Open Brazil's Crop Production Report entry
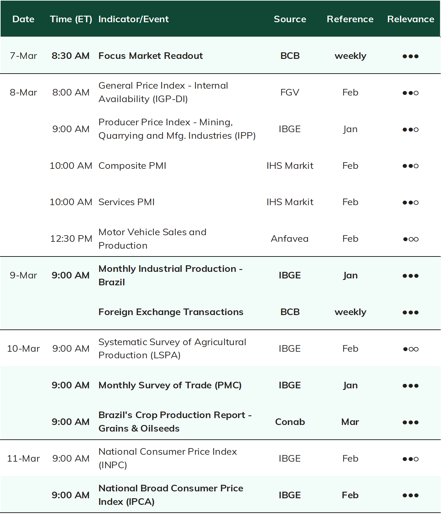 coord(175,422)
